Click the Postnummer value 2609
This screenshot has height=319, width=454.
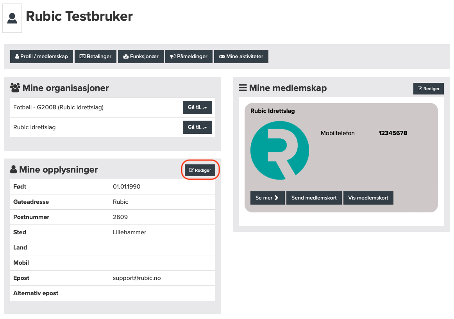click(120, 217)
